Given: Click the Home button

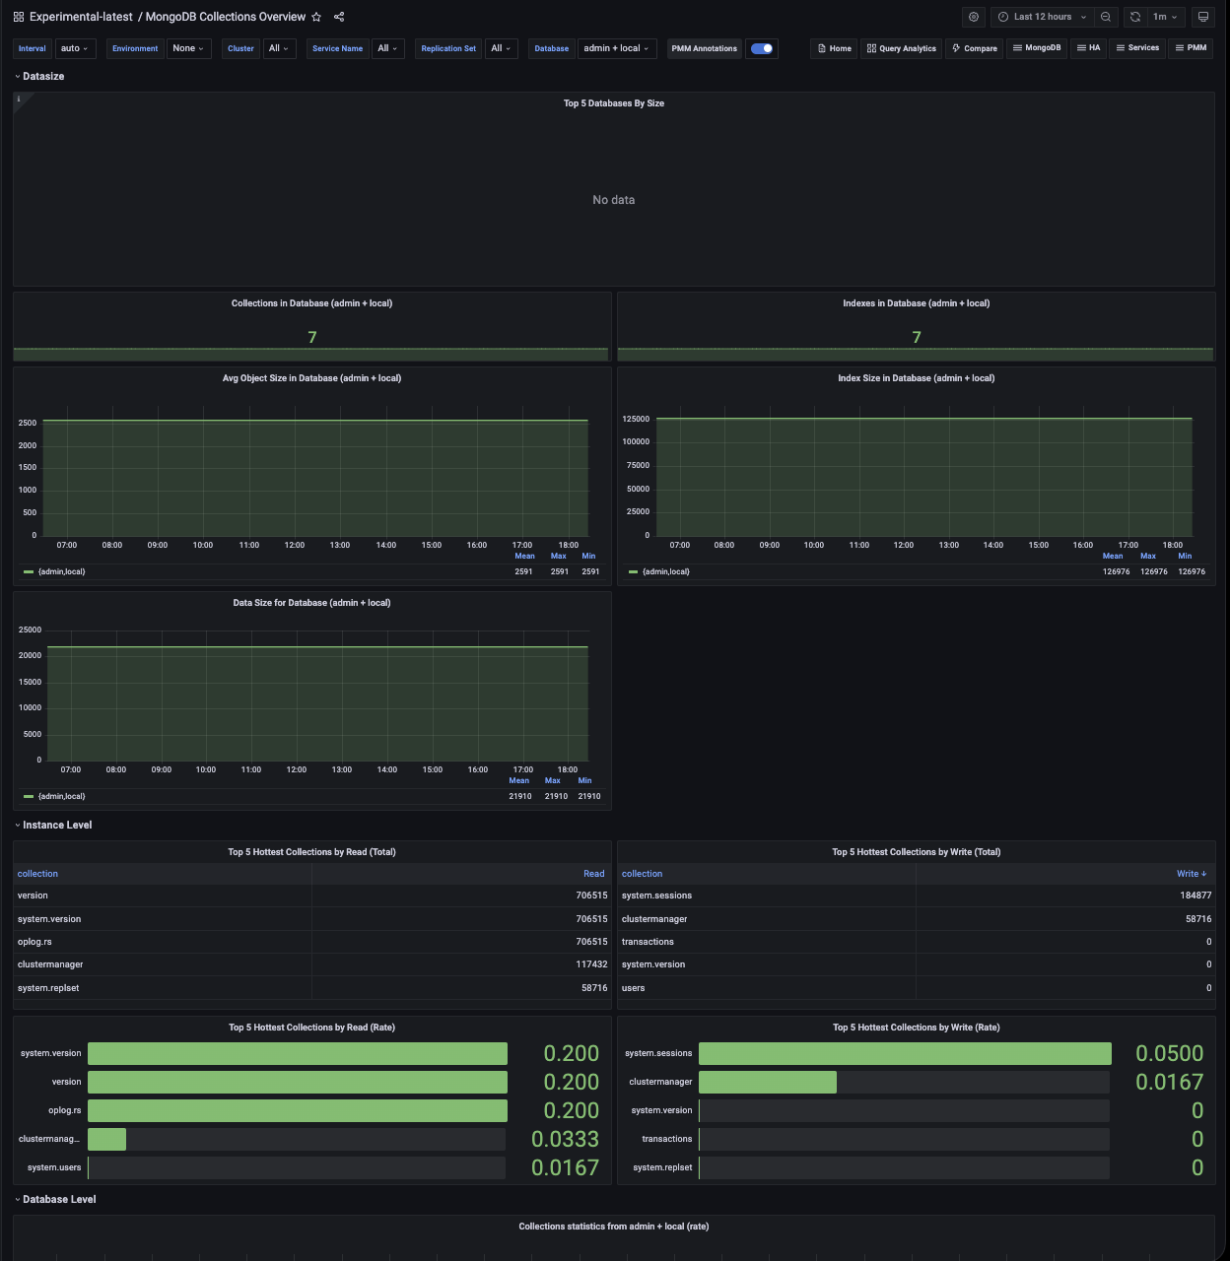Looking at the screenshot, I should click(834, 48).
